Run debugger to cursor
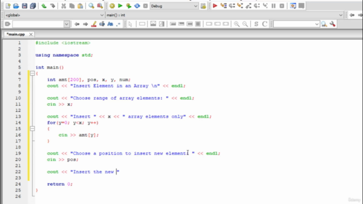Screen dimensions: 363x204 [x=223, y=6]
